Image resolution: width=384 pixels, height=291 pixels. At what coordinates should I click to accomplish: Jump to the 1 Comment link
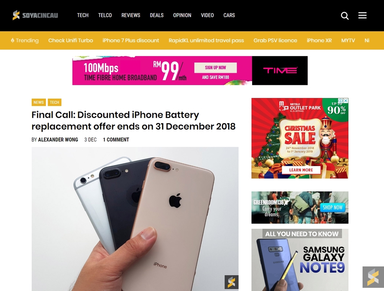click(116, 140)
